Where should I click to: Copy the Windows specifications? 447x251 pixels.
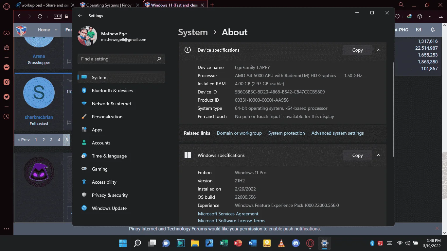tap(357, 155)
